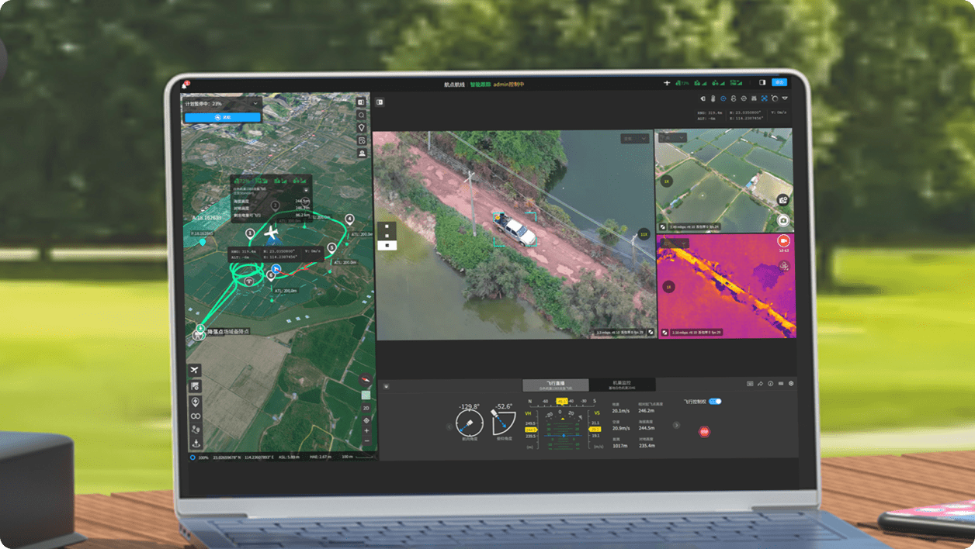Click the 11X zoom indicator on main video

(644, 234)
